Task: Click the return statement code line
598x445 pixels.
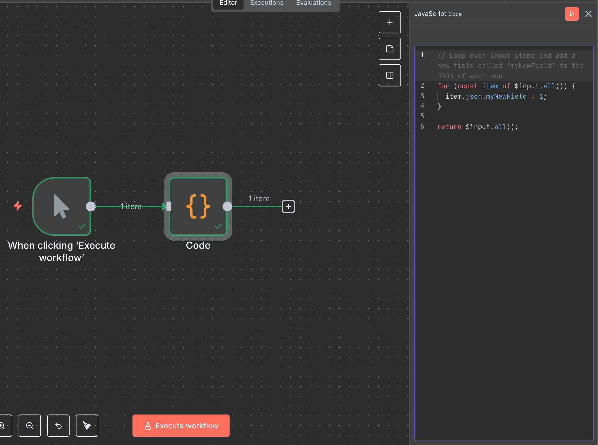Action: coord(477,127)
